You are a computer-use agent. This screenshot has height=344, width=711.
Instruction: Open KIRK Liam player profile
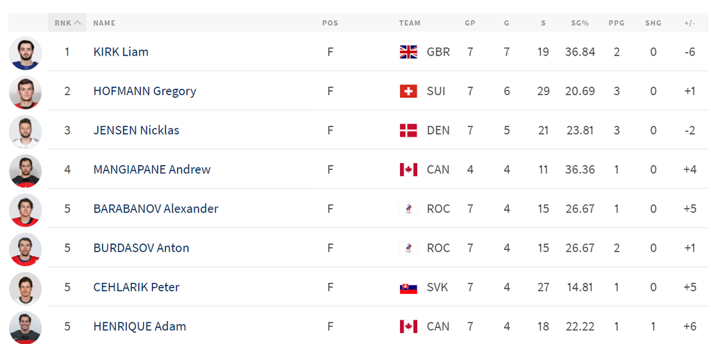click(x=121, y=52)
